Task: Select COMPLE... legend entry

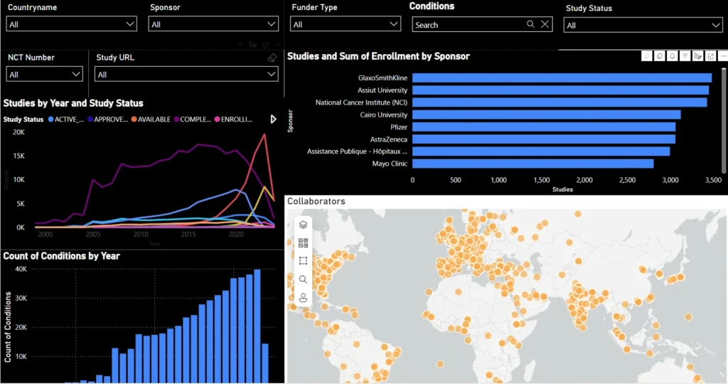Action: (193, 119)
